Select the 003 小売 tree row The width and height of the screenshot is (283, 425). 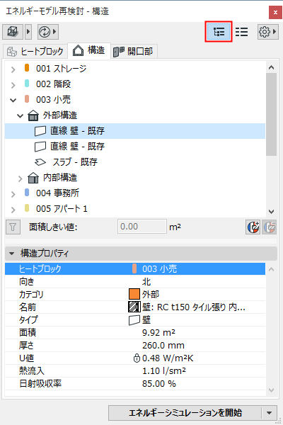click(135, 99)
